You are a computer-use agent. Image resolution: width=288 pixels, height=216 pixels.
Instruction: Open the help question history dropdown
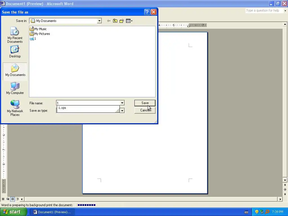click(x=285, y=11)
